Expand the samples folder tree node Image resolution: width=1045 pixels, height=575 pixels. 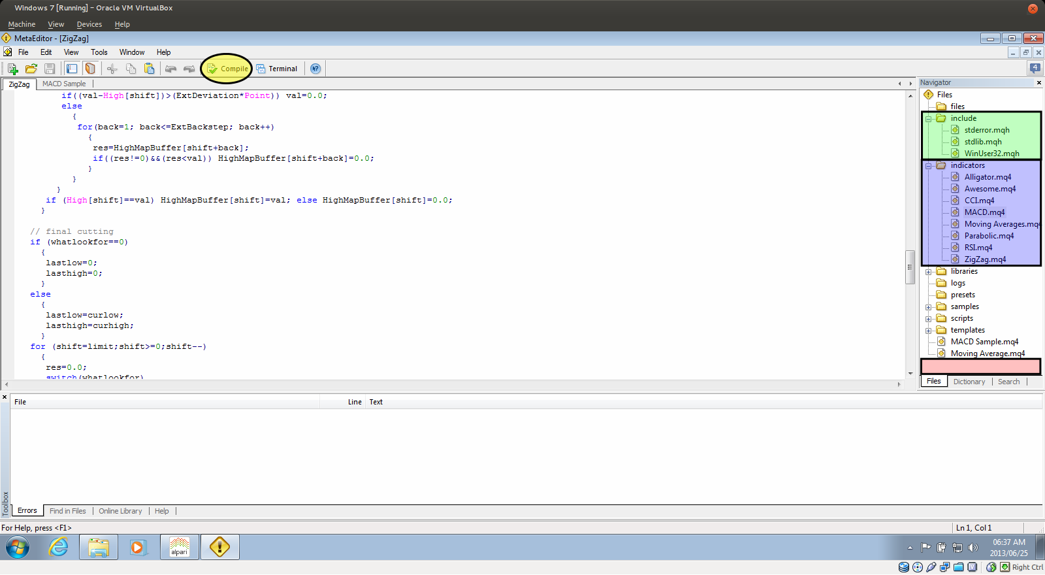928,307
